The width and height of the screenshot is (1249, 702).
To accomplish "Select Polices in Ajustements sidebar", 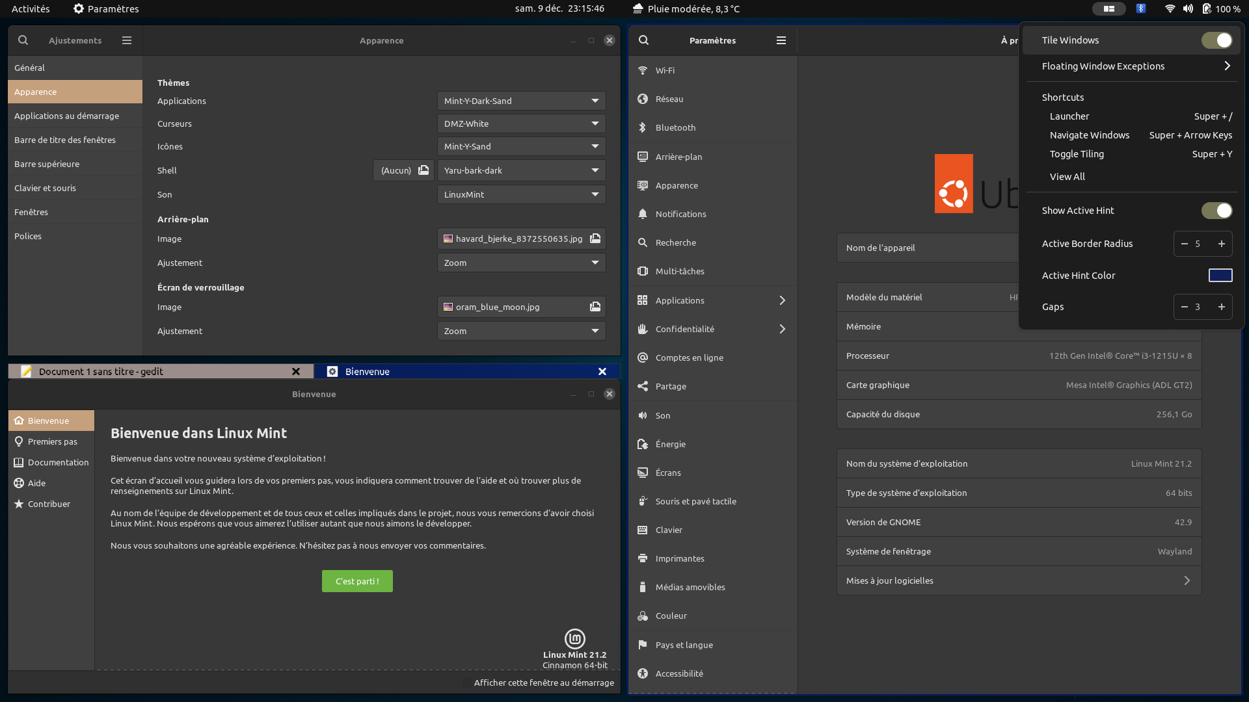I will 28,236.
